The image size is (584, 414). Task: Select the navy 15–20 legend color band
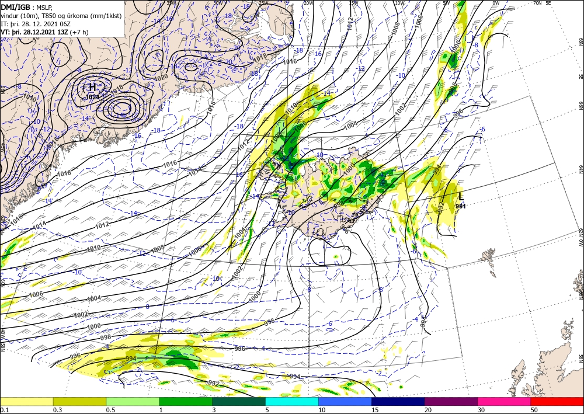[x=398, y=401]
